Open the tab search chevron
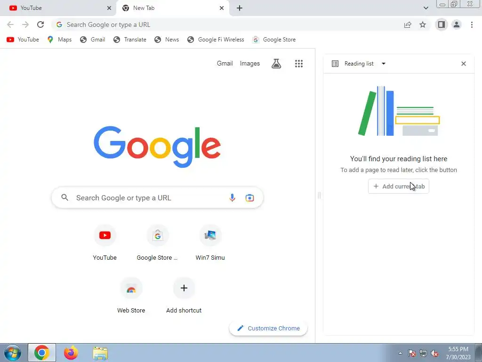Screen dimensions: 482x362 (x=426, y=8)
